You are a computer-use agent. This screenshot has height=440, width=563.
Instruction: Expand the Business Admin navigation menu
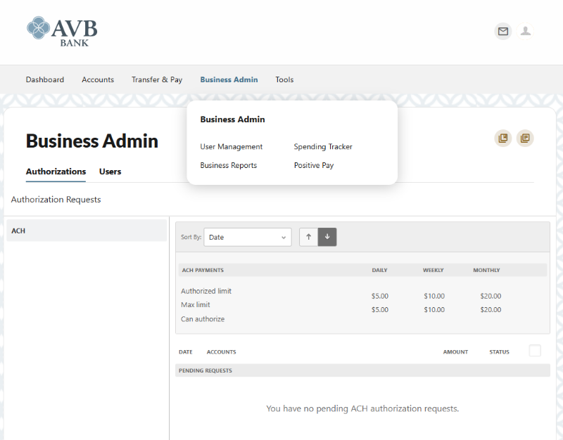[229, 79]
